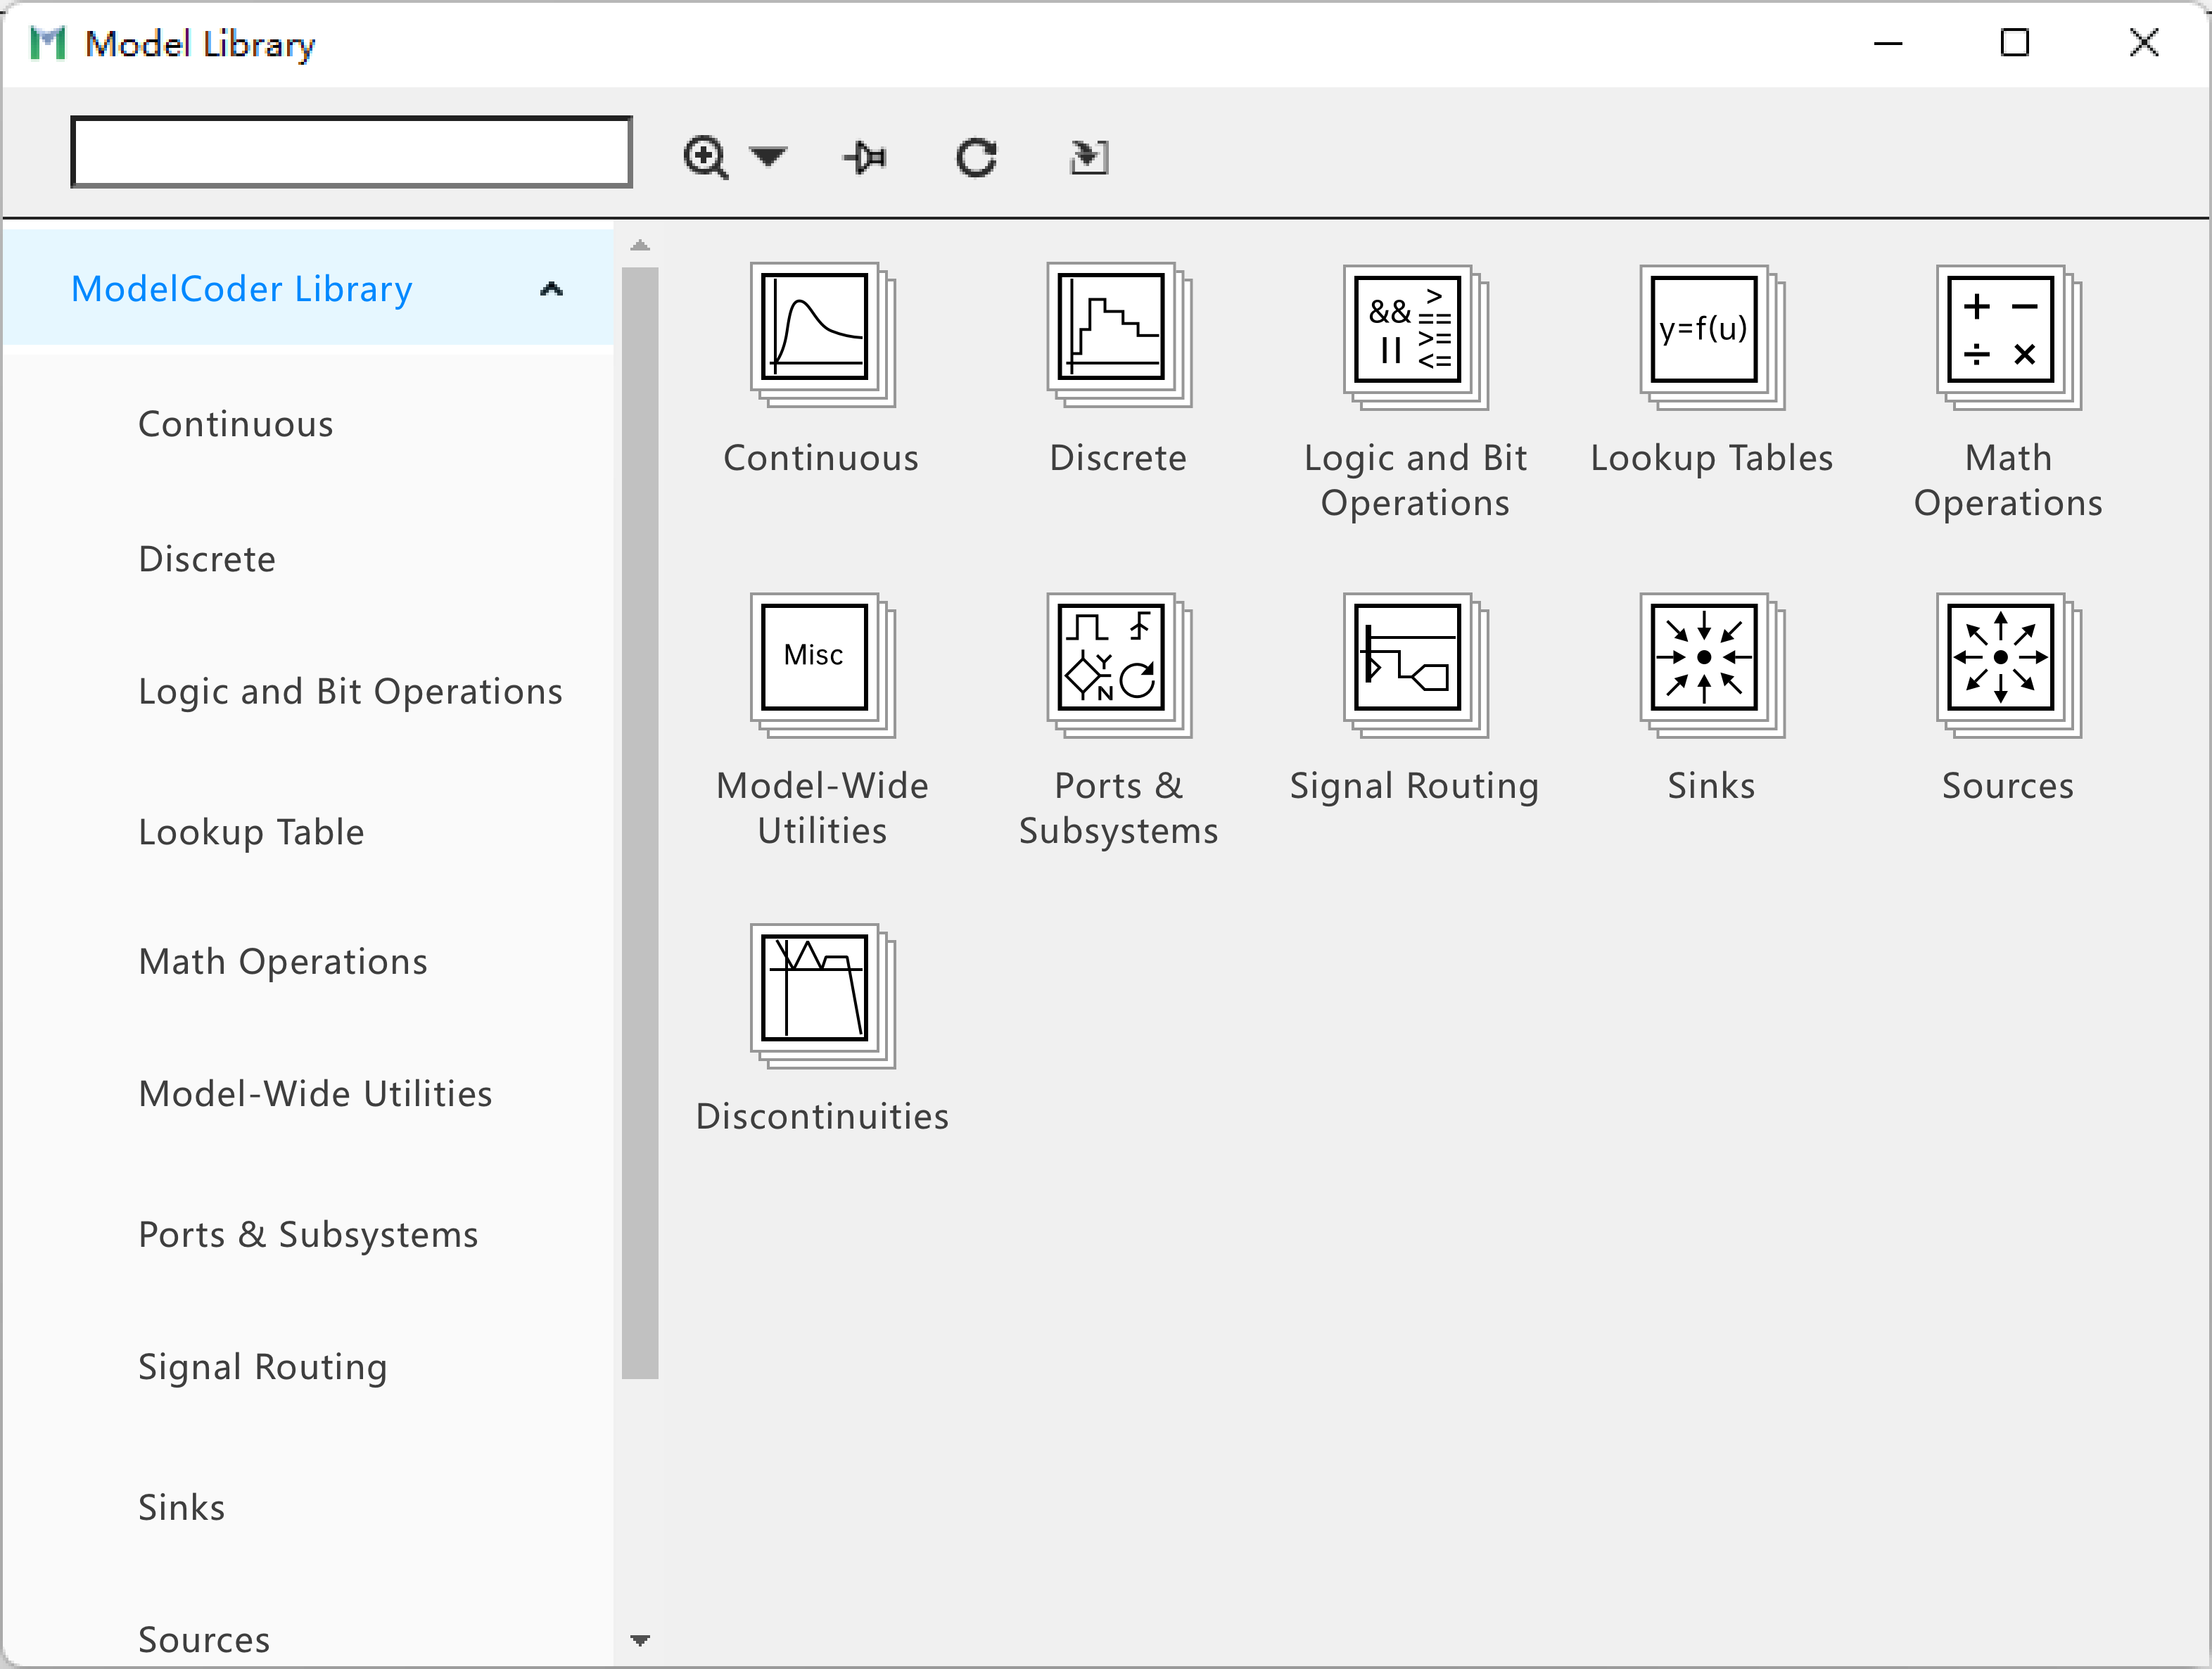2212x1669 pixels.
Task: Open the Signal Routing block icon
Action: click(1415, 665)
